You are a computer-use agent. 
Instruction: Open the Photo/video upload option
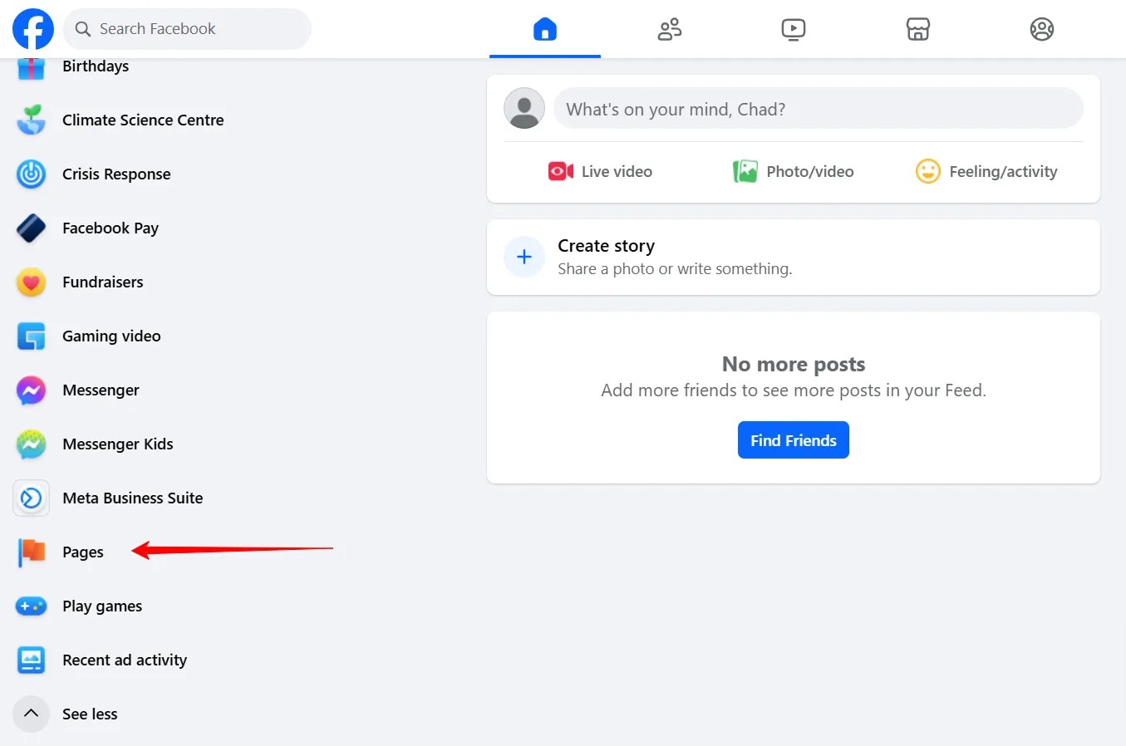(x=793, y=171)
